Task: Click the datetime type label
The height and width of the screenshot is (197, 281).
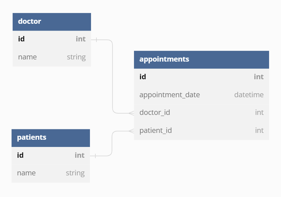Action: 248,95
